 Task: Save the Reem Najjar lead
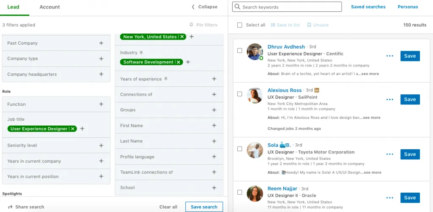(410, 198)
